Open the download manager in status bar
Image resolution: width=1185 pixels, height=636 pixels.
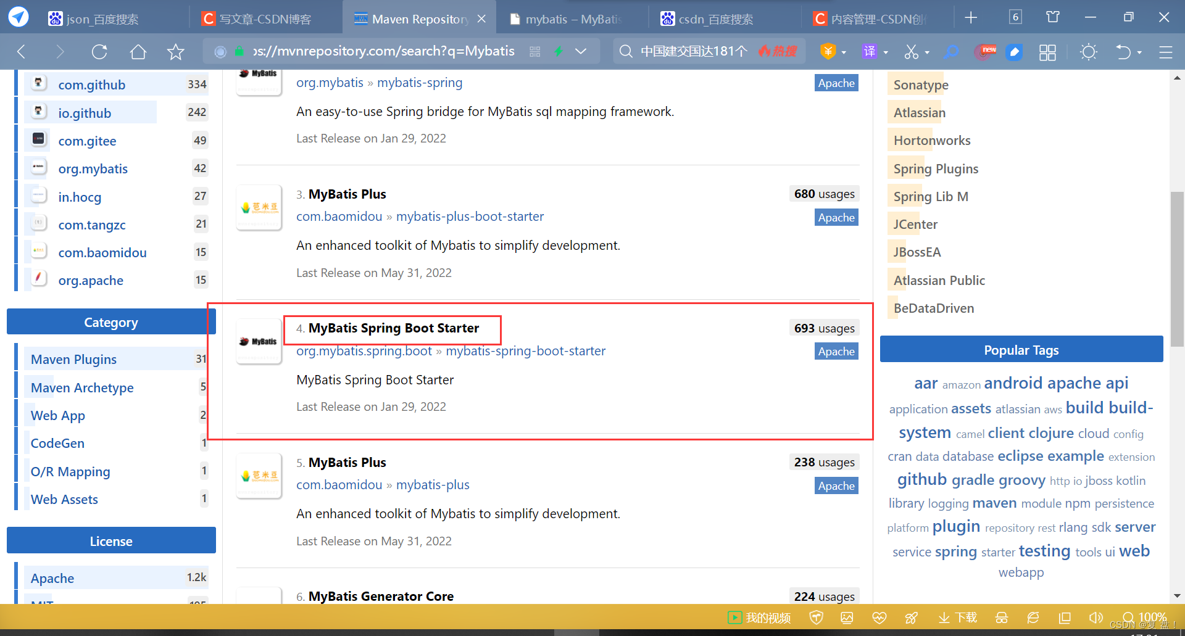957,617
